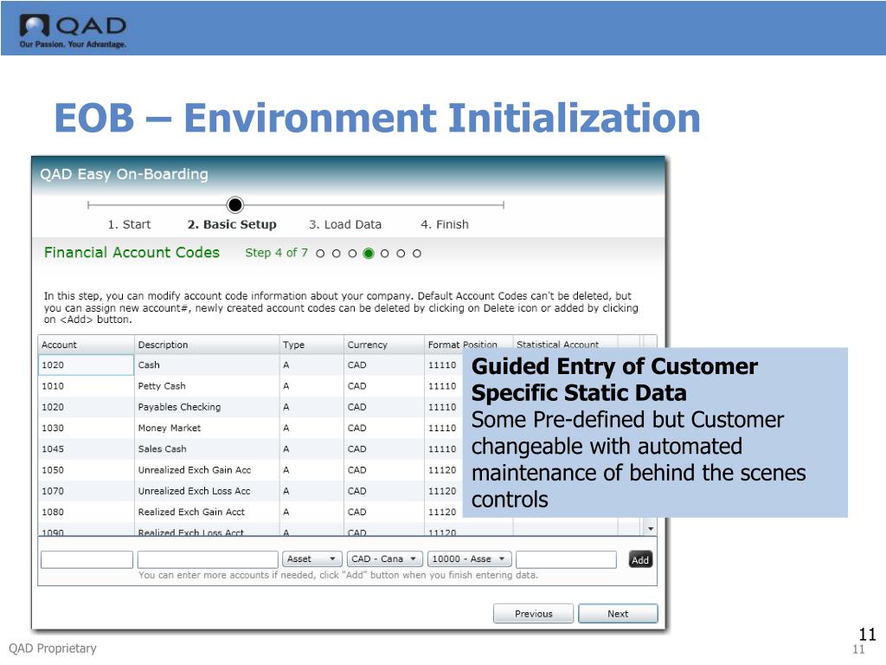This screenshot has height=665, width=886.
Task: Click the new account description input field
Action: coord(208,559)
